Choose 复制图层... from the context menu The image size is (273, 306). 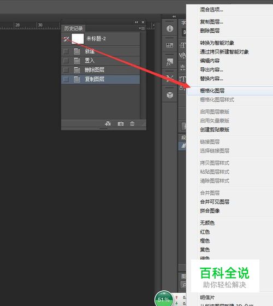pos(212,22)
